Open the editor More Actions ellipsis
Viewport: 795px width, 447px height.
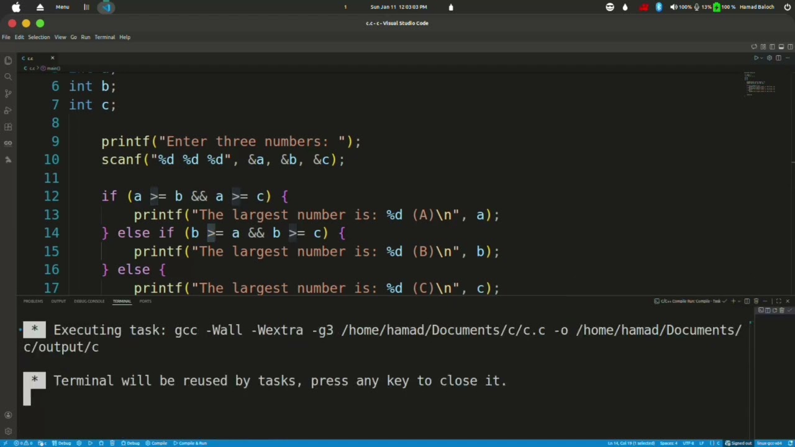click(787, 58)
